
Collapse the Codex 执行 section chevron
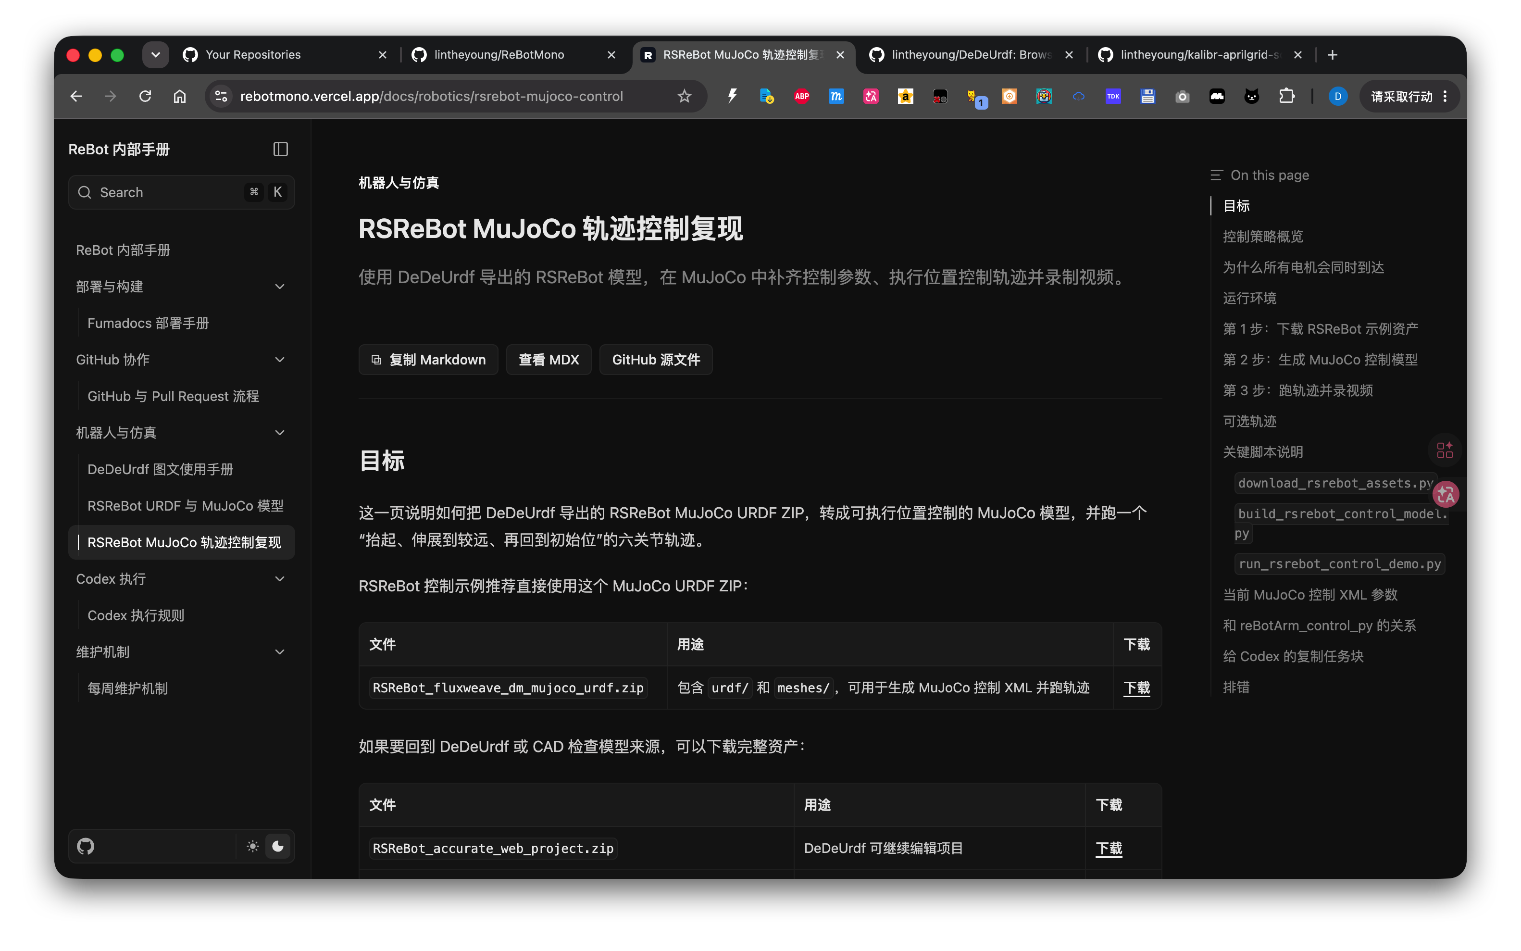280,579
